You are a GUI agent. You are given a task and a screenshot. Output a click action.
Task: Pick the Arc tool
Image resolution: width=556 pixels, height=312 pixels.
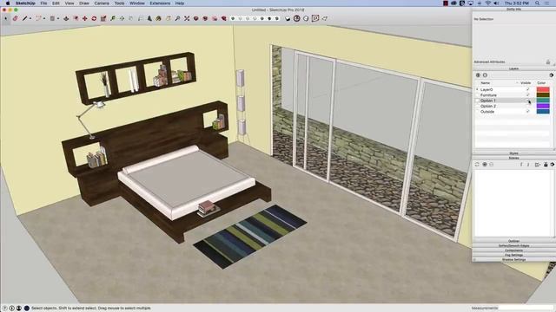pyautogui.click(x=38, y=18)
